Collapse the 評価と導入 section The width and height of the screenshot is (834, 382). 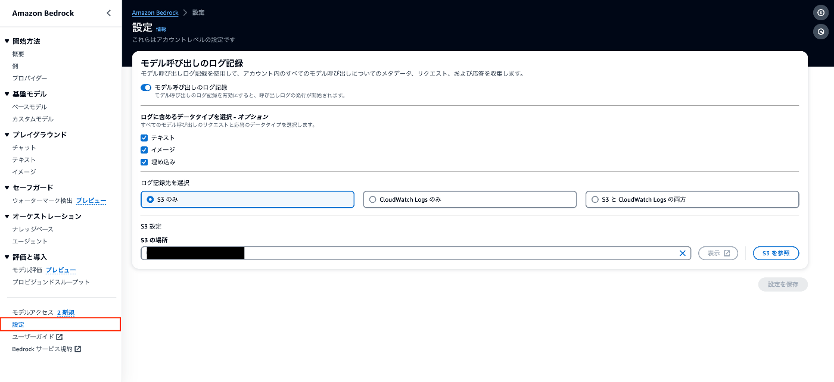click(x=7, y=257)
